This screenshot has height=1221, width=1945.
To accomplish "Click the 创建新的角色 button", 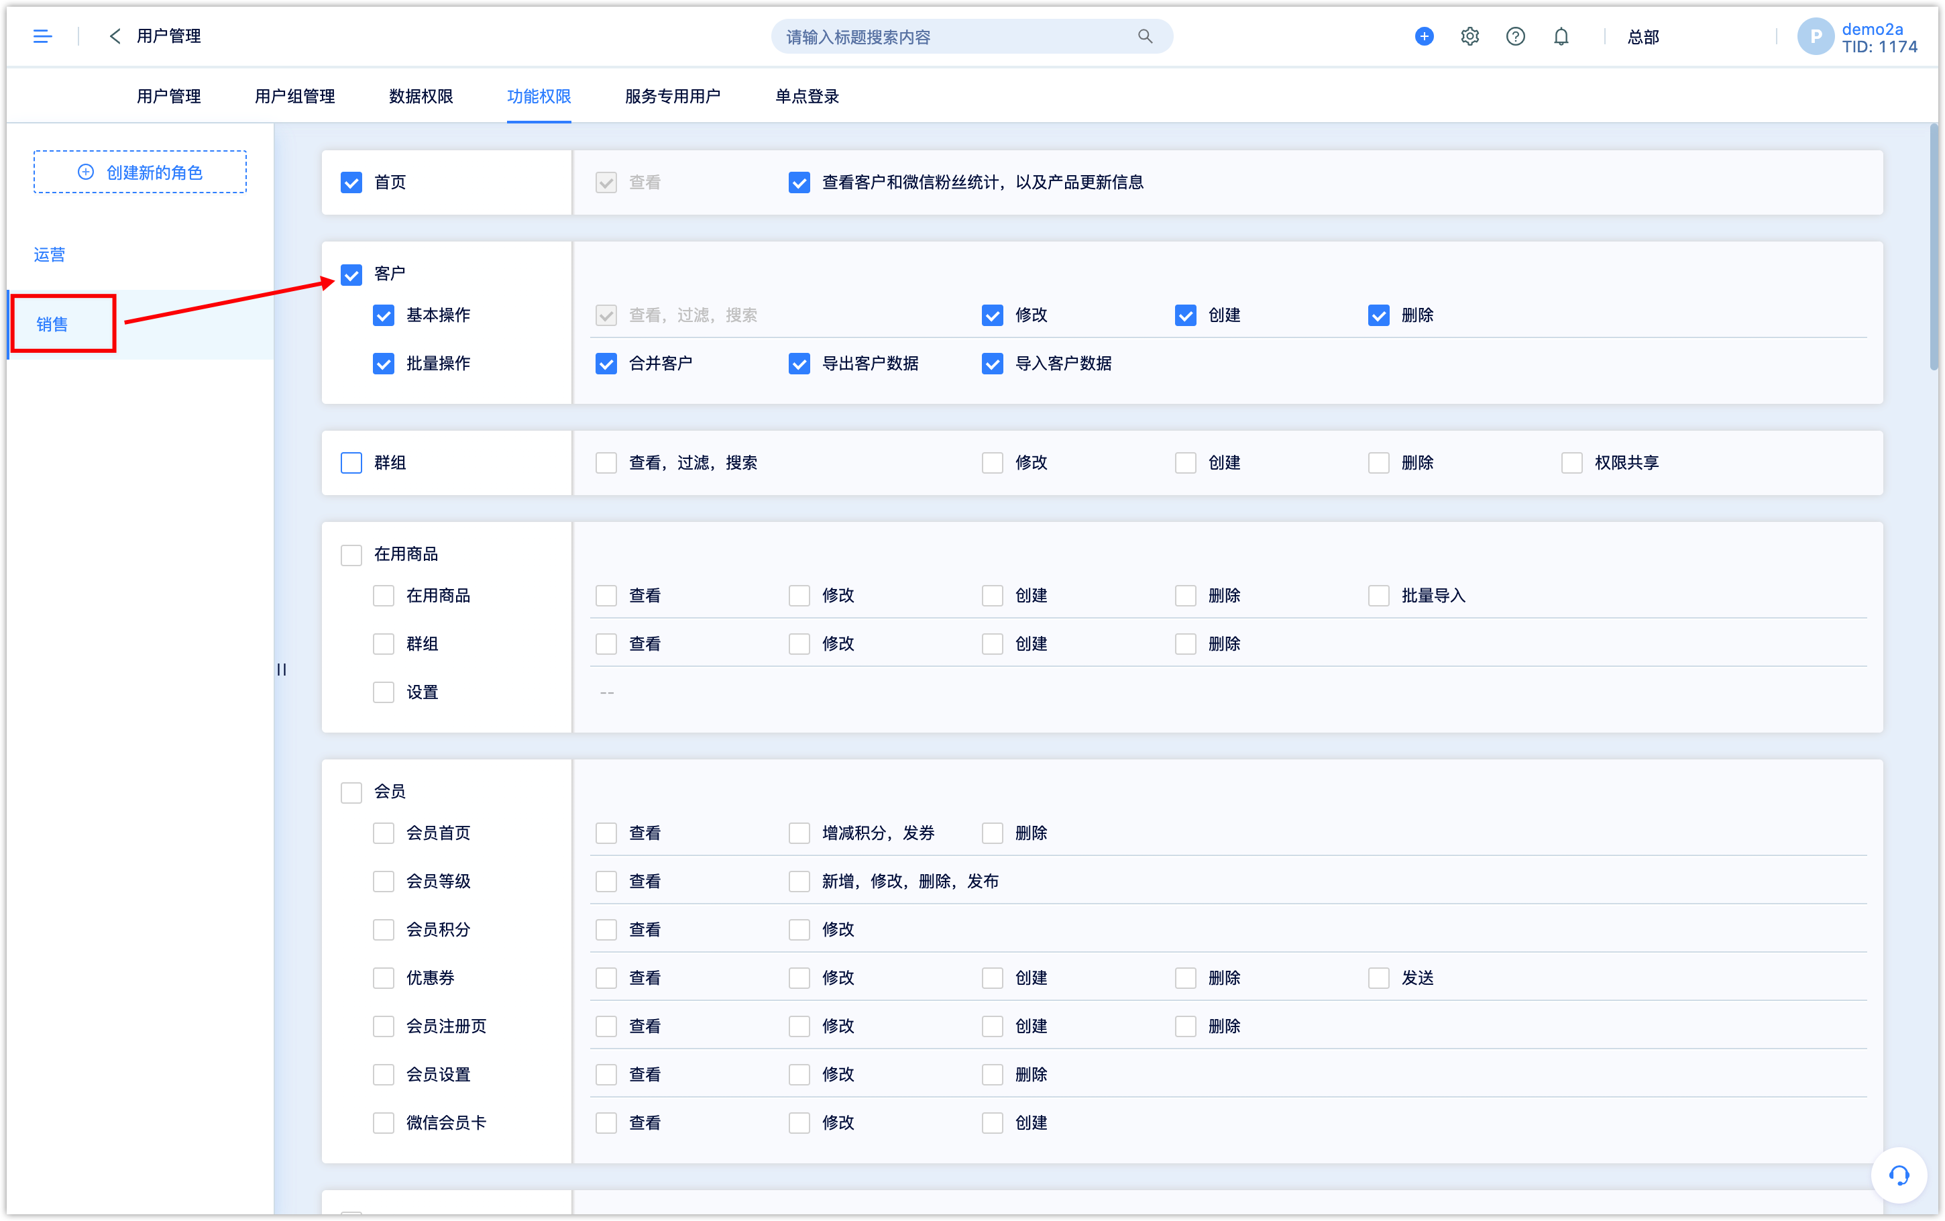I will pos(140,172).
